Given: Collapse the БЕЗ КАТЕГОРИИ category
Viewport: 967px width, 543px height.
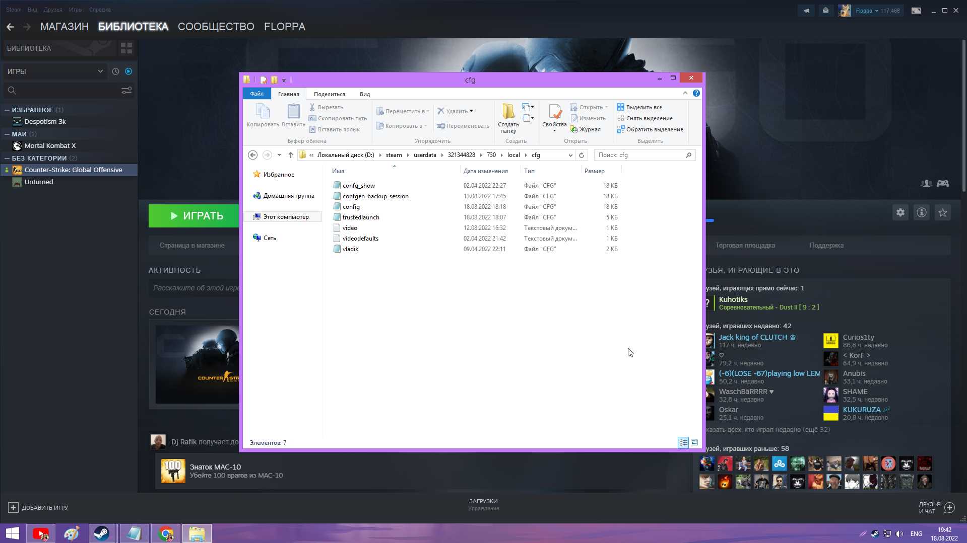Looking at the screenshot, I should pos(7,158).
